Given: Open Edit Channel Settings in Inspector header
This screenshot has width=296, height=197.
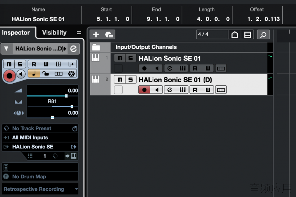Looking at the screenshot, I should coord(73,49).
